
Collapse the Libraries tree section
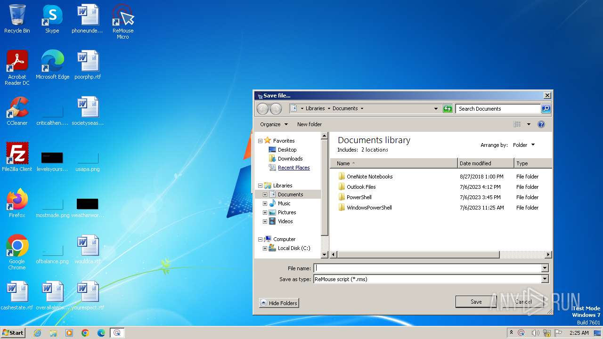pyautogui.click(x=260, y=186)
